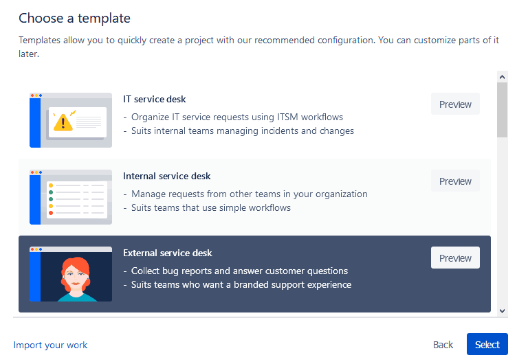528x364 pixels.
Task: Click 'Manage requests from other teams' description
Action: [x=250, y=194]
